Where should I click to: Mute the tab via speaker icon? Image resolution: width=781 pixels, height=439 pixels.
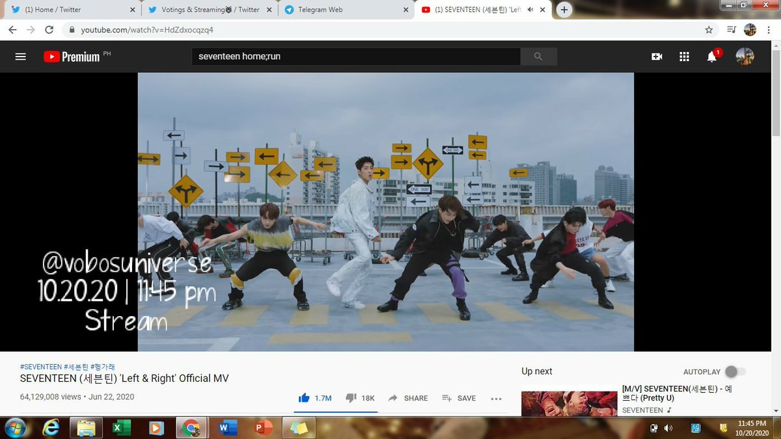tap(530, 10)
